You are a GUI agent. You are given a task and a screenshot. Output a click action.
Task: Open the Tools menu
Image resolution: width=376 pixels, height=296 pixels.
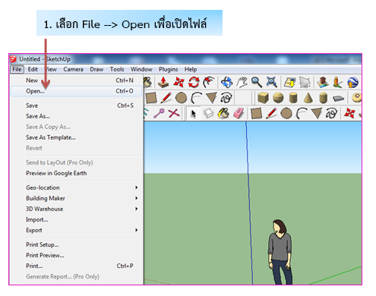117,69
